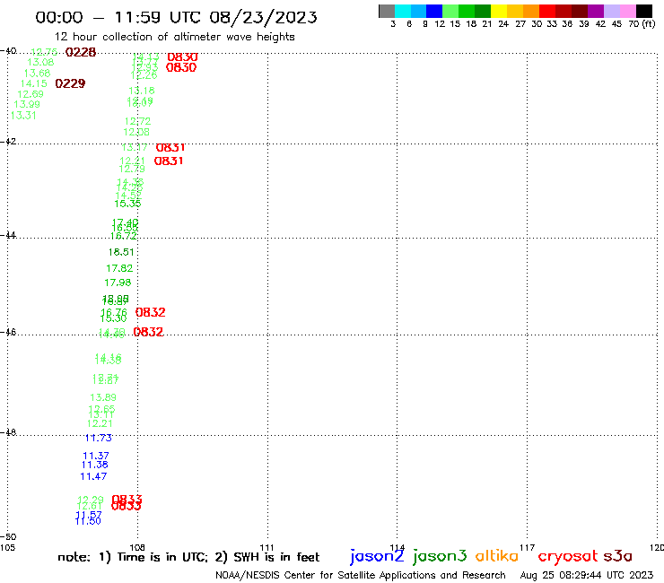Click the 'Aug 25 08:29:44 UTC 2023' timestamp
This screenshot has height=583, width=664.
click(x=587, y=576)
